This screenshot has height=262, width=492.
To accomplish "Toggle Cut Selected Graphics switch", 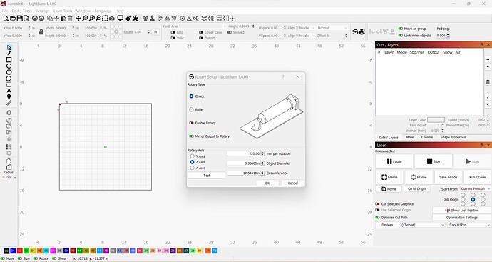I will pos(377,204).
